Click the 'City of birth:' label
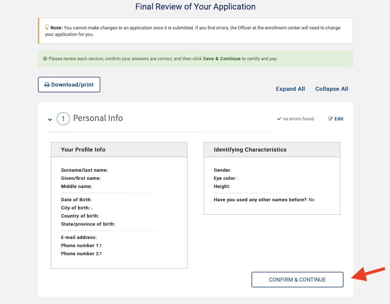Viewport: 390px width, 304px height. 76,208
